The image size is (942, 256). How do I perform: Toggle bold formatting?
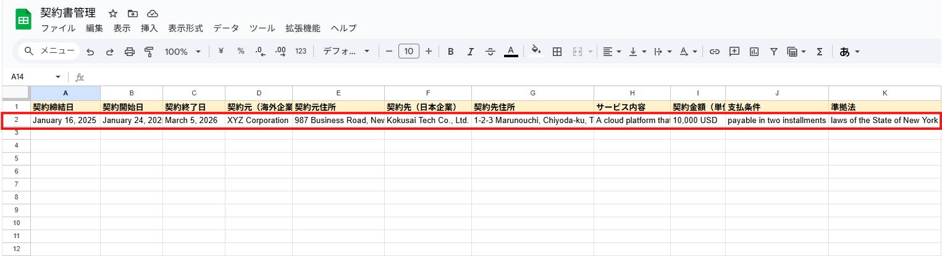point(451,52)
